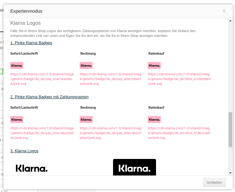Click the white-on-black Klarna logo

(134, 168)
